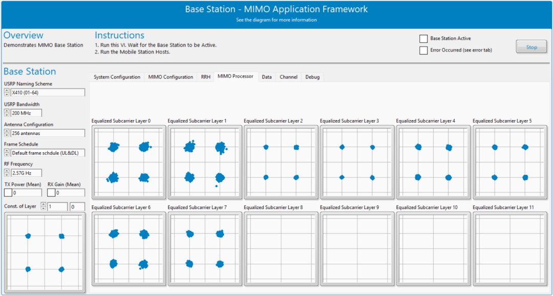The height and width of the screenshot is (296, 553).
Task: Click the 'Frame Schedule' label
Action: pyautogui.click(x=21, y=144)
